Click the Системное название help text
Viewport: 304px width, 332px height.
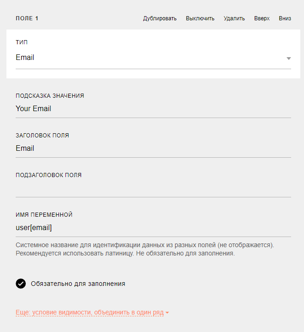pos(145,249)
